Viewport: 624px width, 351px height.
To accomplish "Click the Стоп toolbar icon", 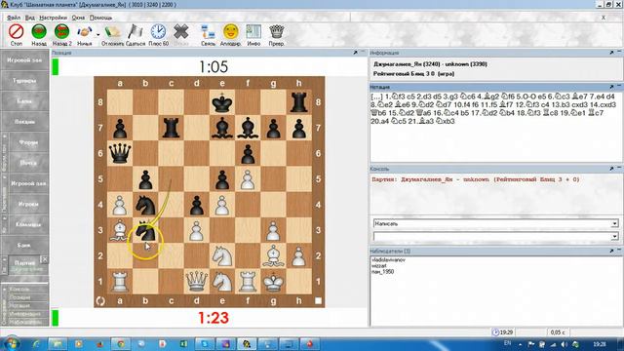I will tap(17, 31).
